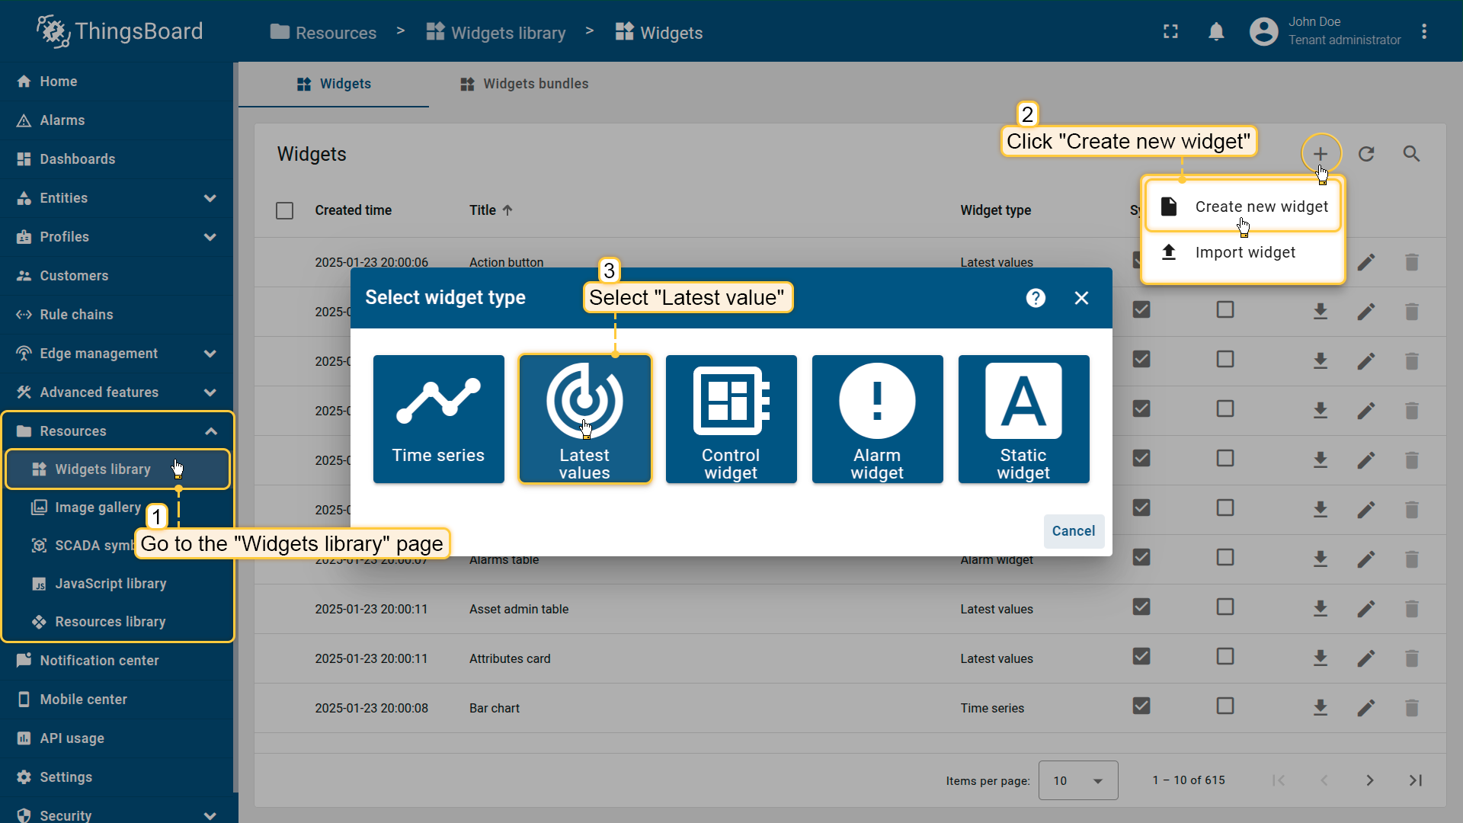Viewport: 1463px width, 823px height.
Task: Choose the Static widget type tile
Action: click(1023, 418)
